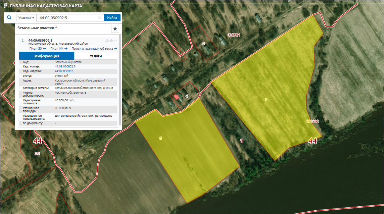Open favorites via the star button
The height and width of the screenshot is (214, 384).
115,29
